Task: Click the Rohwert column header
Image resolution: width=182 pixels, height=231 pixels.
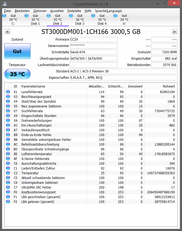Action: tap(160, 86)
